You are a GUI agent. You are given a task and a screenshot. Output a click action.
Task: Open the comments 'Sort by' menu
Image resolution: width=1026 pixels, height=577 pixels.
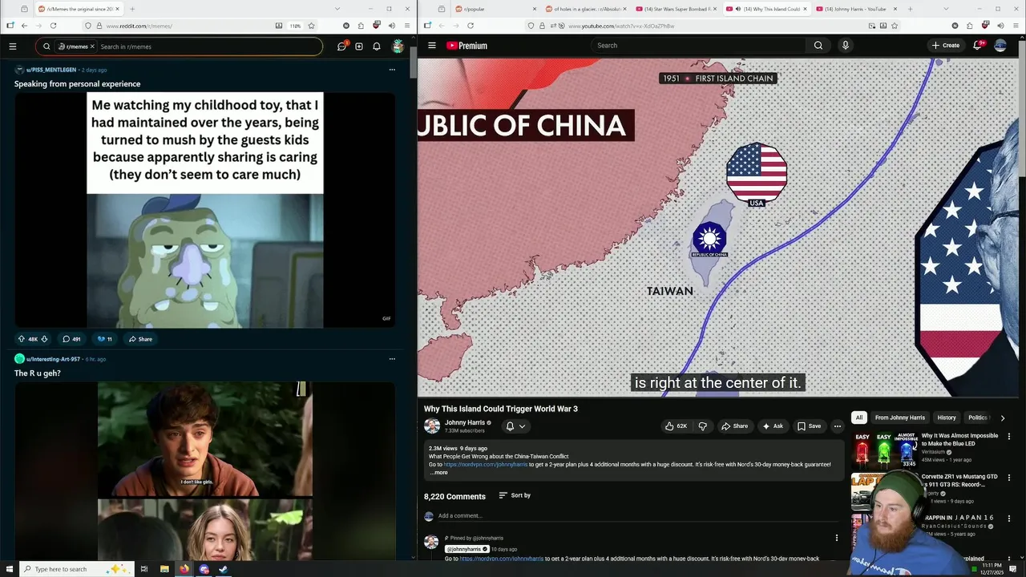(515, 495)
